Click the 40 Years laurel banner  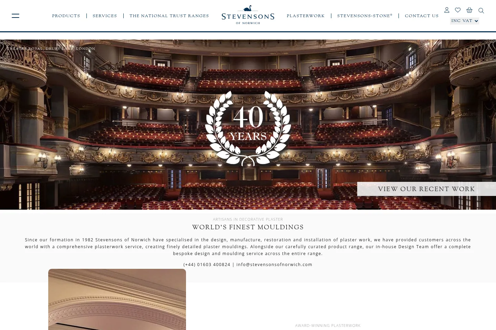[248, 128]
